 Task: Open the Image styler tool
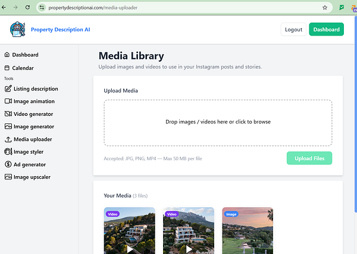29,152
